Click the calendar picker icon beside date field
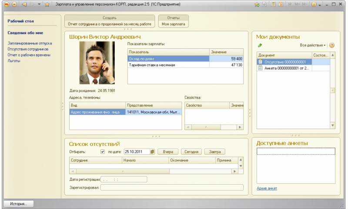Image resolution: width=348 pixels, height=209 pixels. [152, 152]
